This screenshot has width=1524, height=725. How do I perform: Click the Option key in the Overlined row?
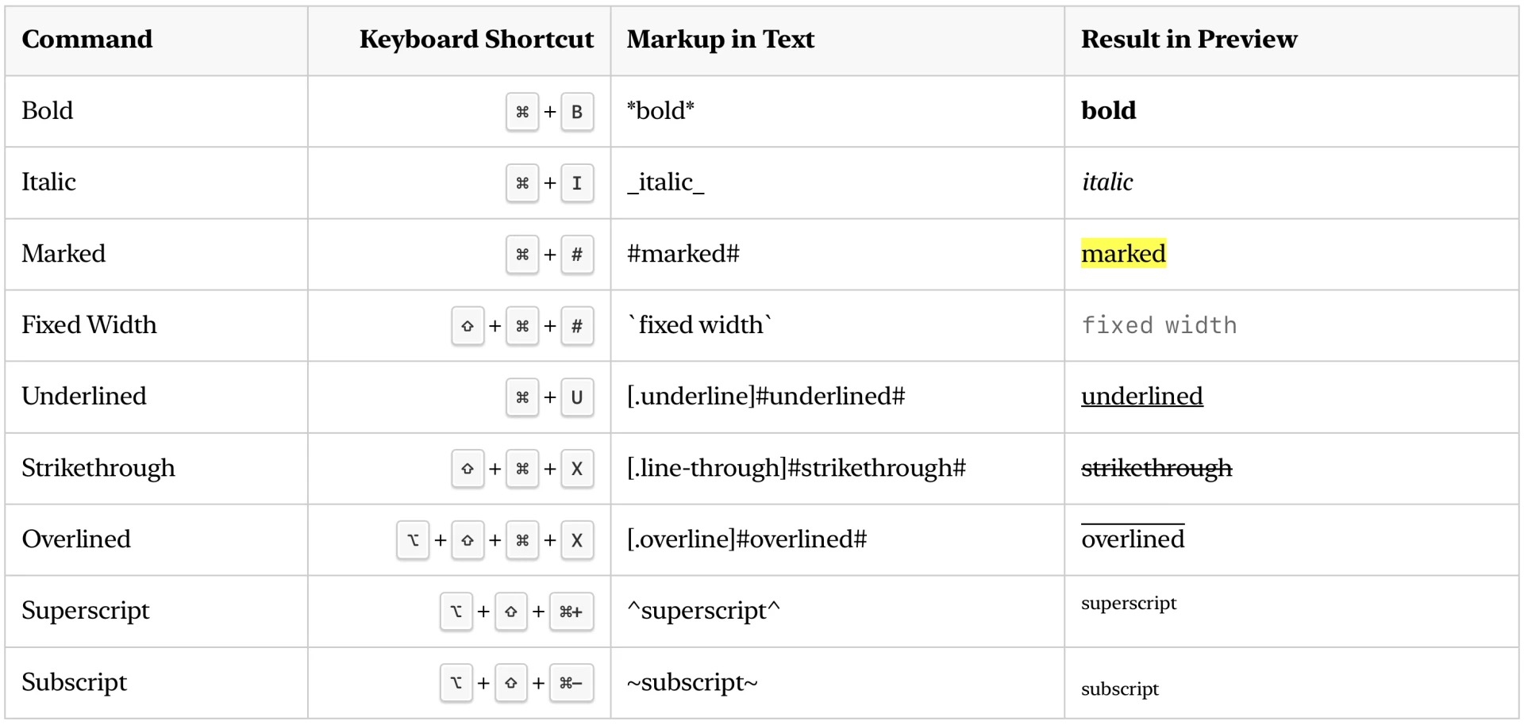413,540
